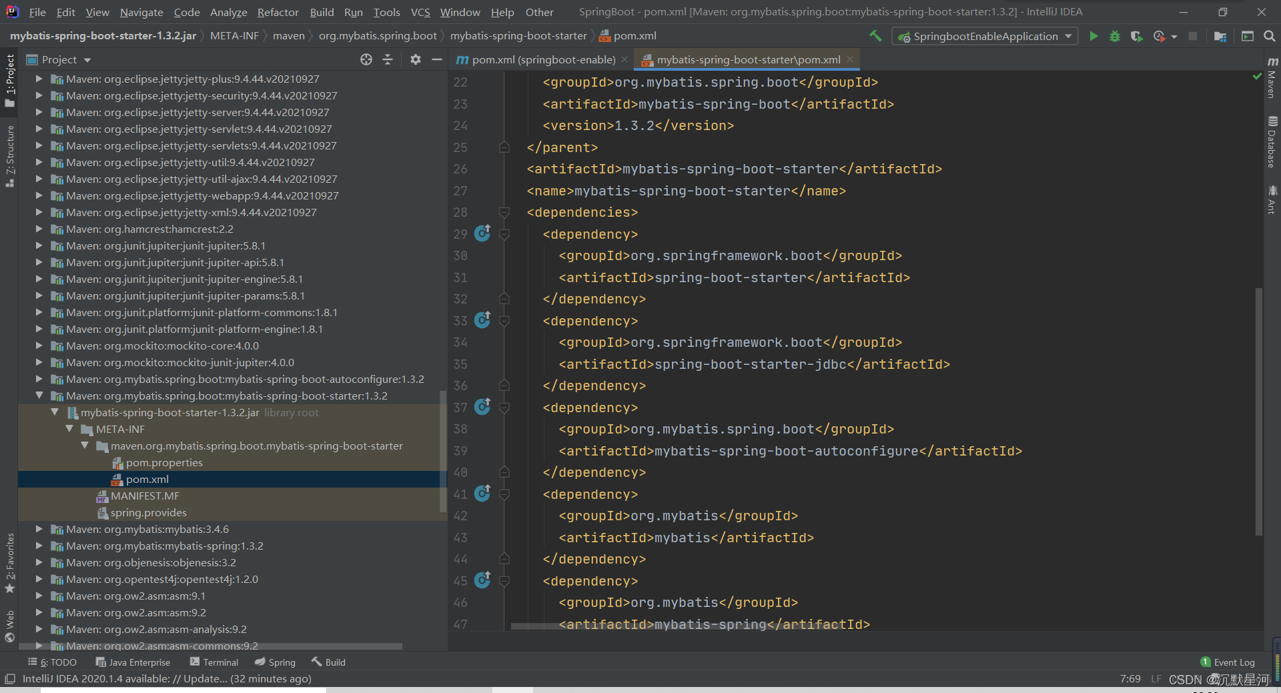Click the locate/select opened file target icon

366,59
